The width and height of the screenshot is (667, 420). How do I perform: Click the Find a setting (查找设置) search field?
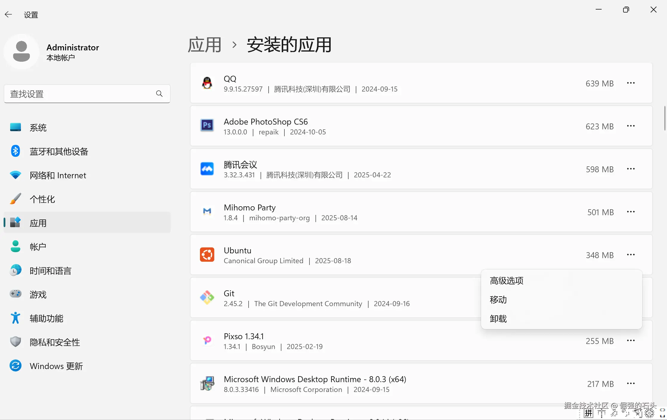tap(81, 94)
